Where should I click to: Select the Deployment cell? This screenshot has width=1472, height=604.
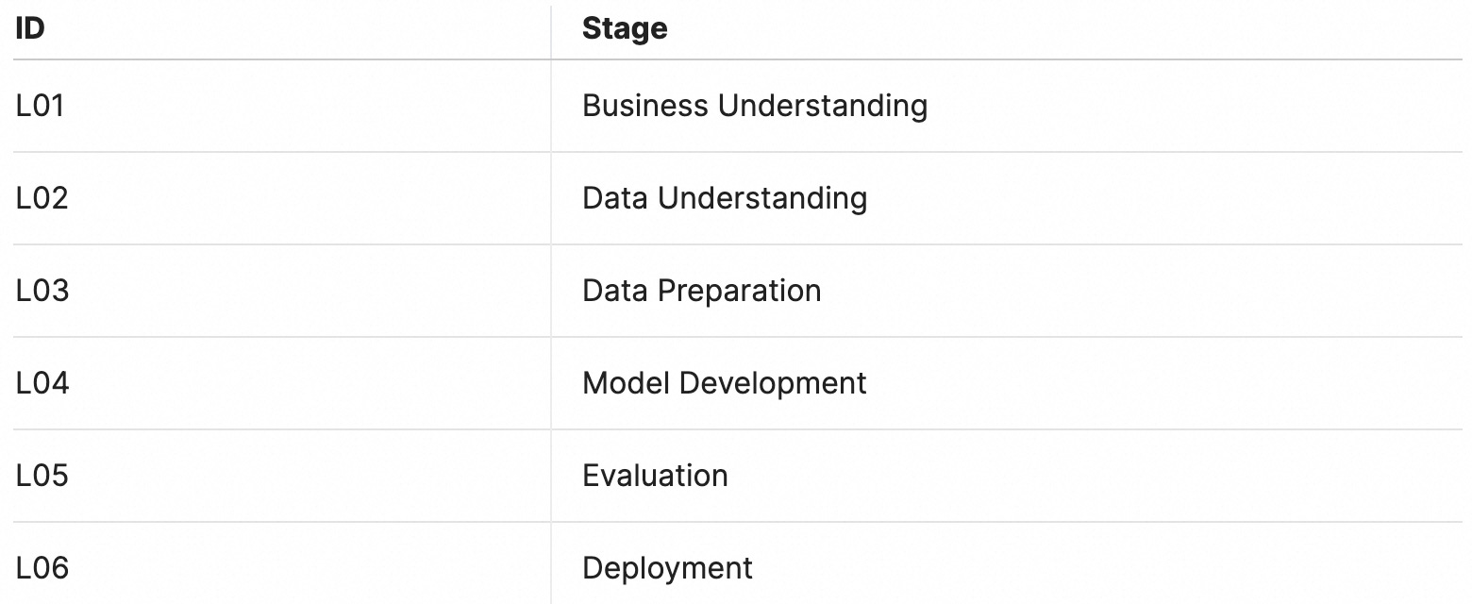pos(1007,568)
